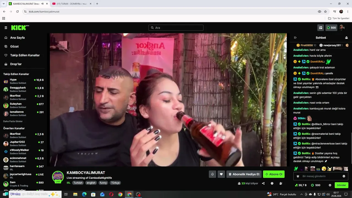Select the english tag
Screen dimensions: 352x198
91,183
